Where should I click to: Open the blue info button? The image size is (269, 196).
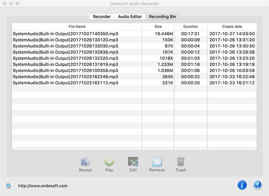pyautogui.click(x=242, y=185)
